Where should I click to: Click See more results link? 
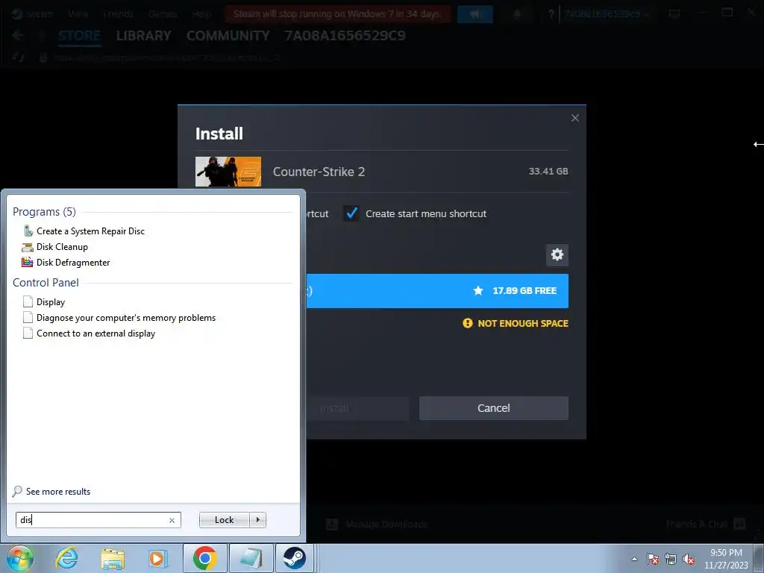tap(51, 491)
